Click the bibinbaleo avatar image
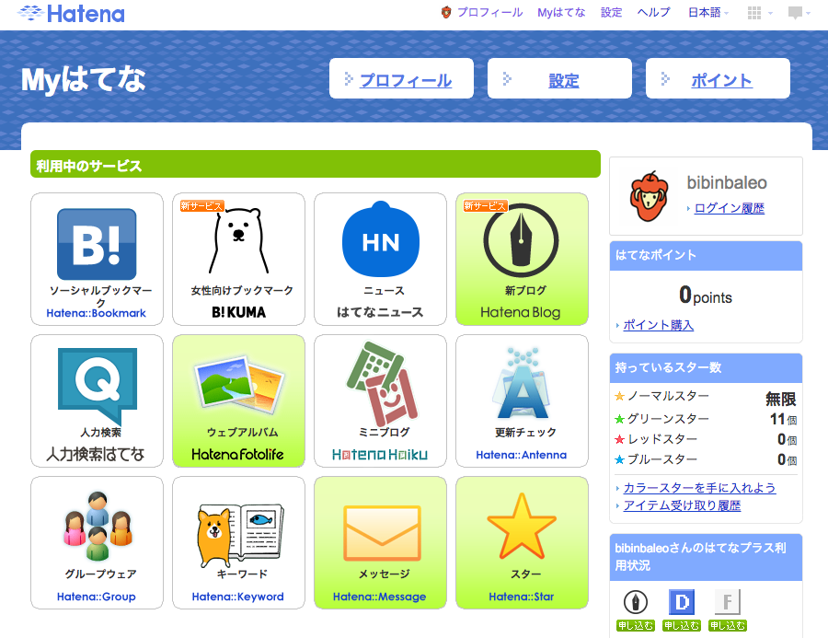Image resolution: width=828 pixels, height=638 pixels. 649,196
